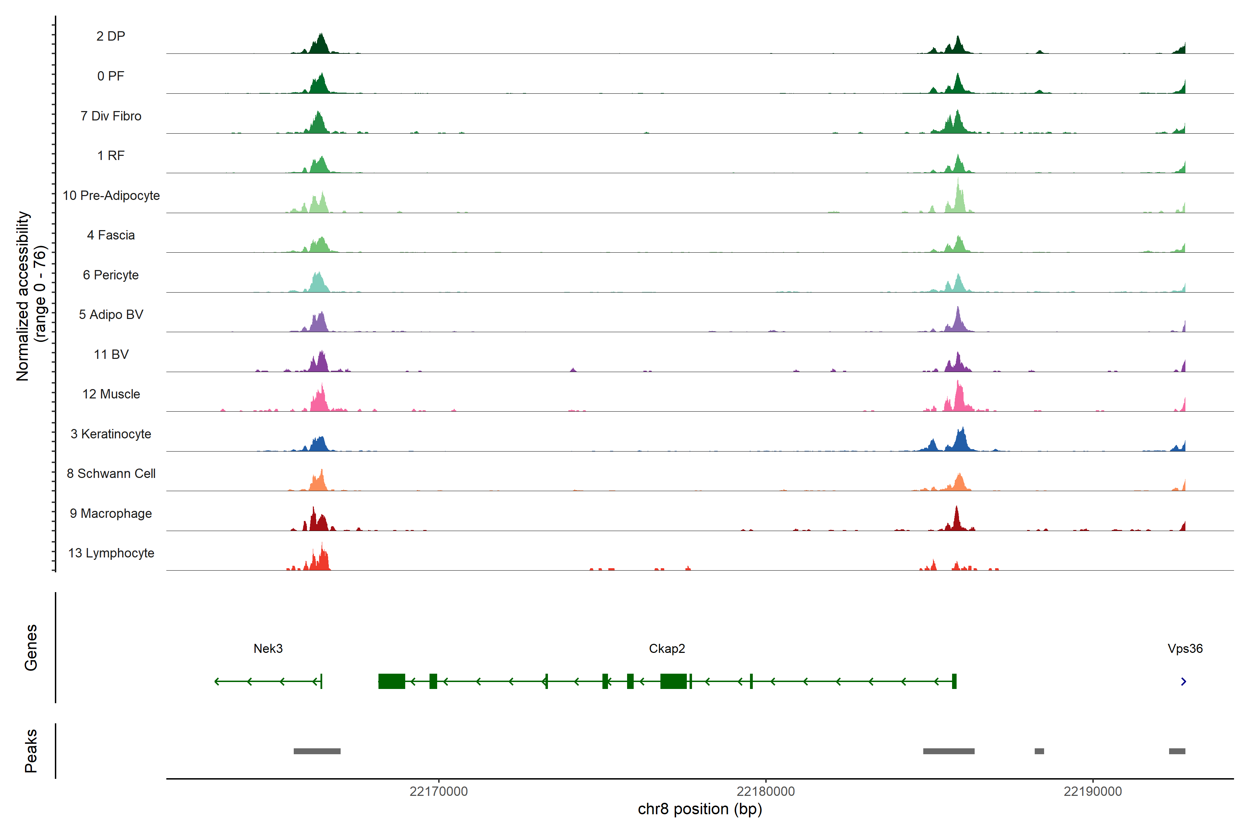This screenshot has height=833, width=1250.
Task: Click the rightmost gray peak bar
Action: (1177, 751)
